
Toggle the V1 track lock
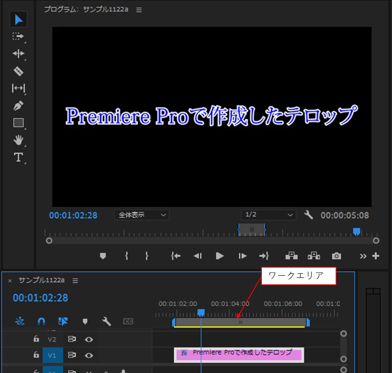click(x=36, y=355)
